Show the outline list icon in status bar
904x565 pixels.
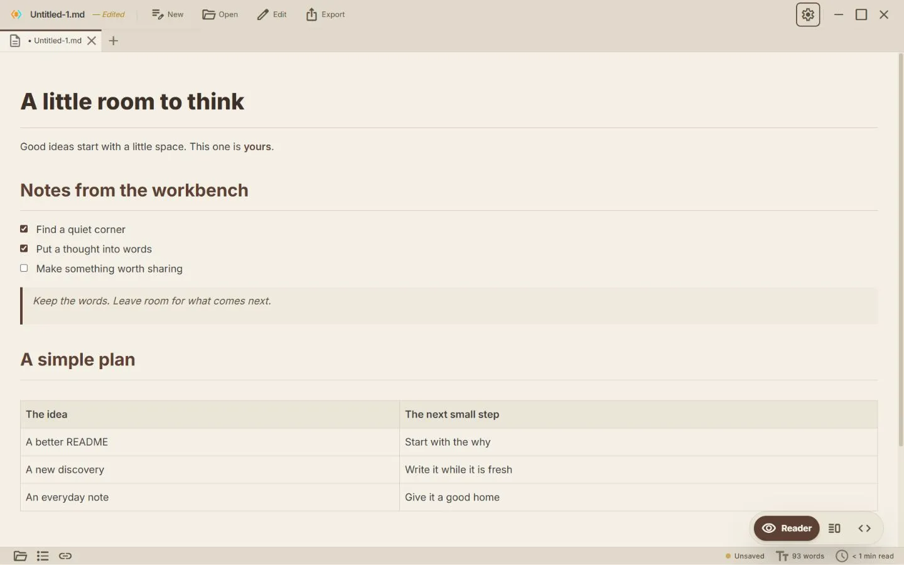point(43,556)
